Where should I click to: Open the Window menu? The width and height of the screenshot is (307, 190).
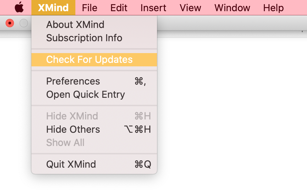tap(232, 8)
